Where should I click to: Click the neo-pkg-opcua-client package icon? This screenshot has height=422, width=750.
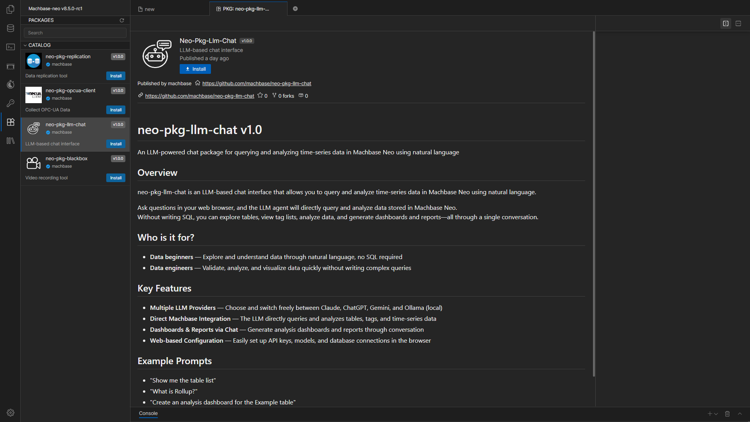click(x=34, y=95)
